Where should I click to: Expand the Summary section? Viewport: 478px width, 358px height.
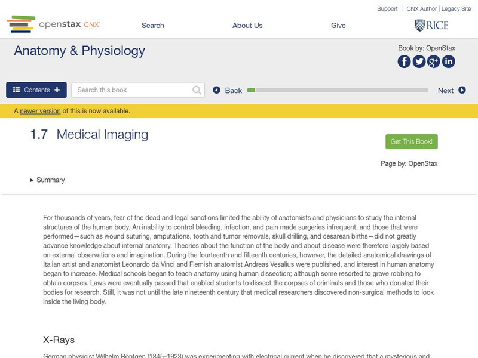point(47,180)
